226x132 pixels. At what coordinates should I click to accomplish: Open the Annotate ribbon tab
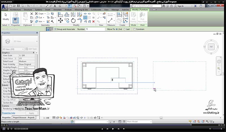click(58, 10)
